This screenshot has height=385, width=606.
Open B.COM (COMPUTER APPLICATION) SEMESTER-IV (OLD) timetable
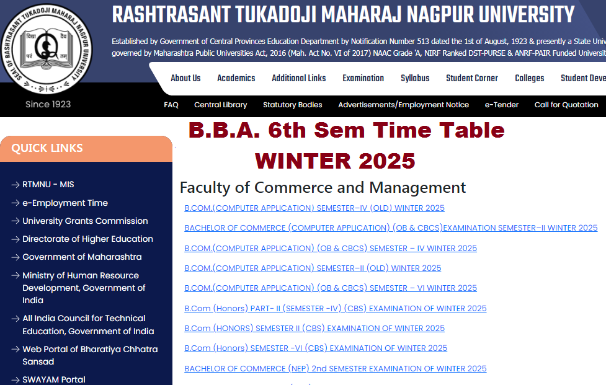[314, 208]
